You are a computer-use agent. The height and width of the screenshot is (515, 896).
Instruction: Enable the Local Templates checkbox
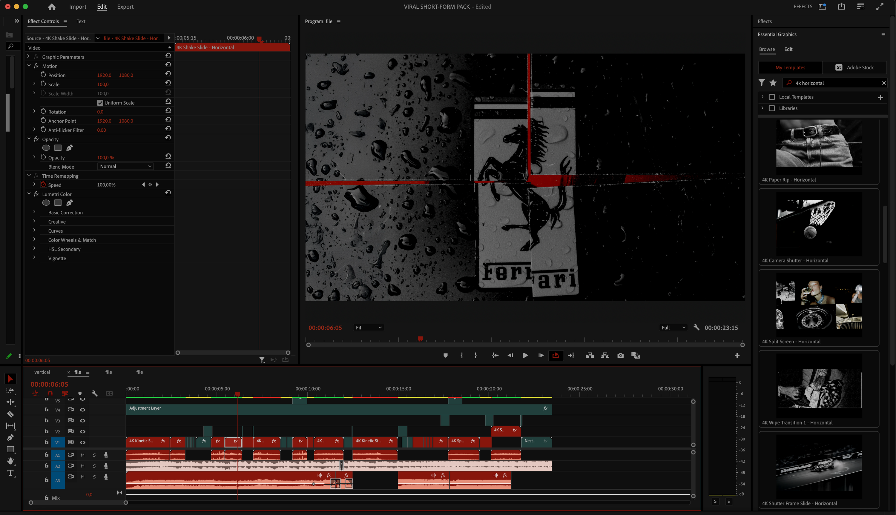pyautogui.click(x=772, y=97)
